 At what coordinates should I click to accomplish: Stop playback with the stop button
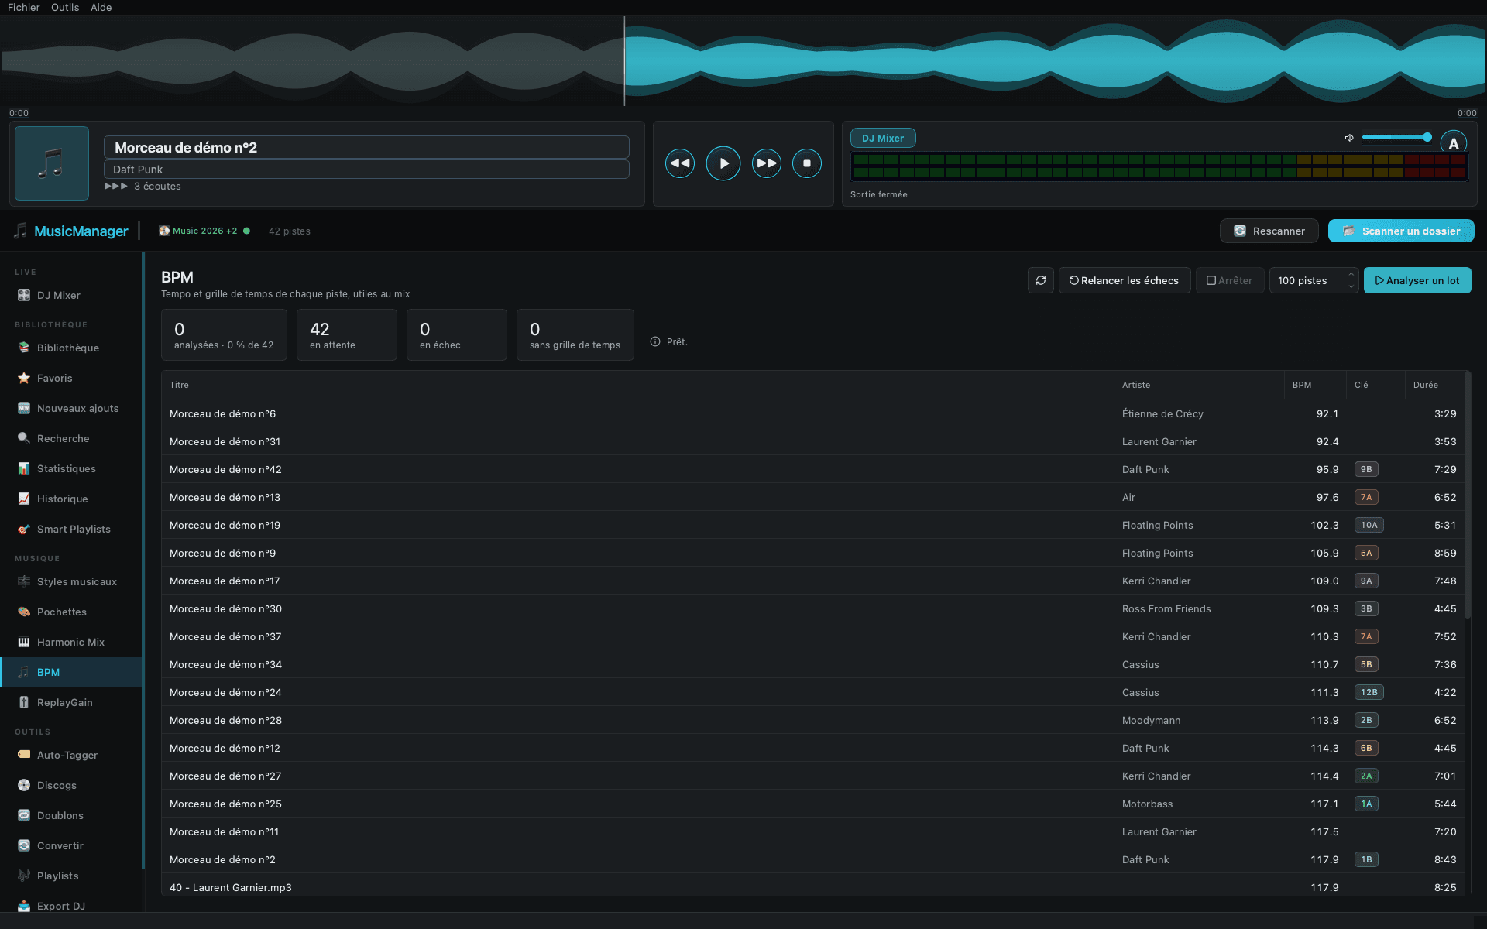click(807, 163)
